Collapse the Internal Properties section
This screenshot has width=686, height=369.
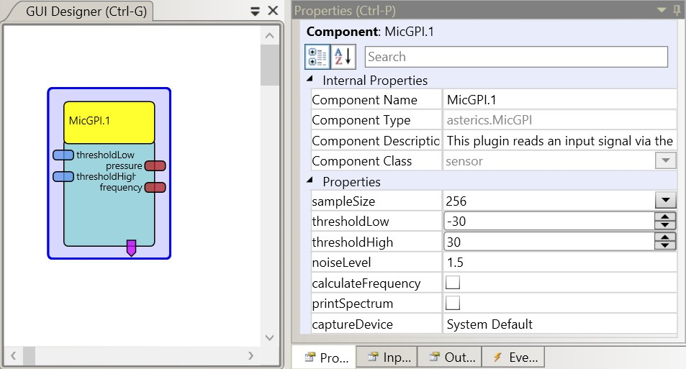[310, 80]
